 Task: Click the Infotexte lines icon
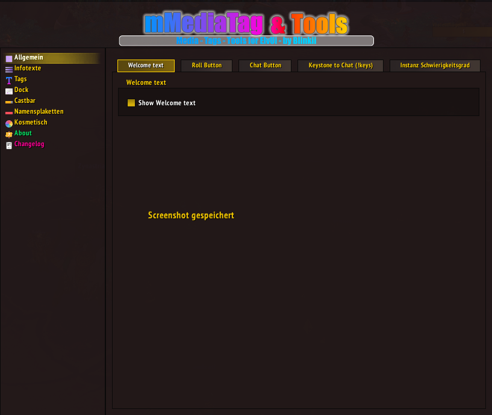click(8, 69)
